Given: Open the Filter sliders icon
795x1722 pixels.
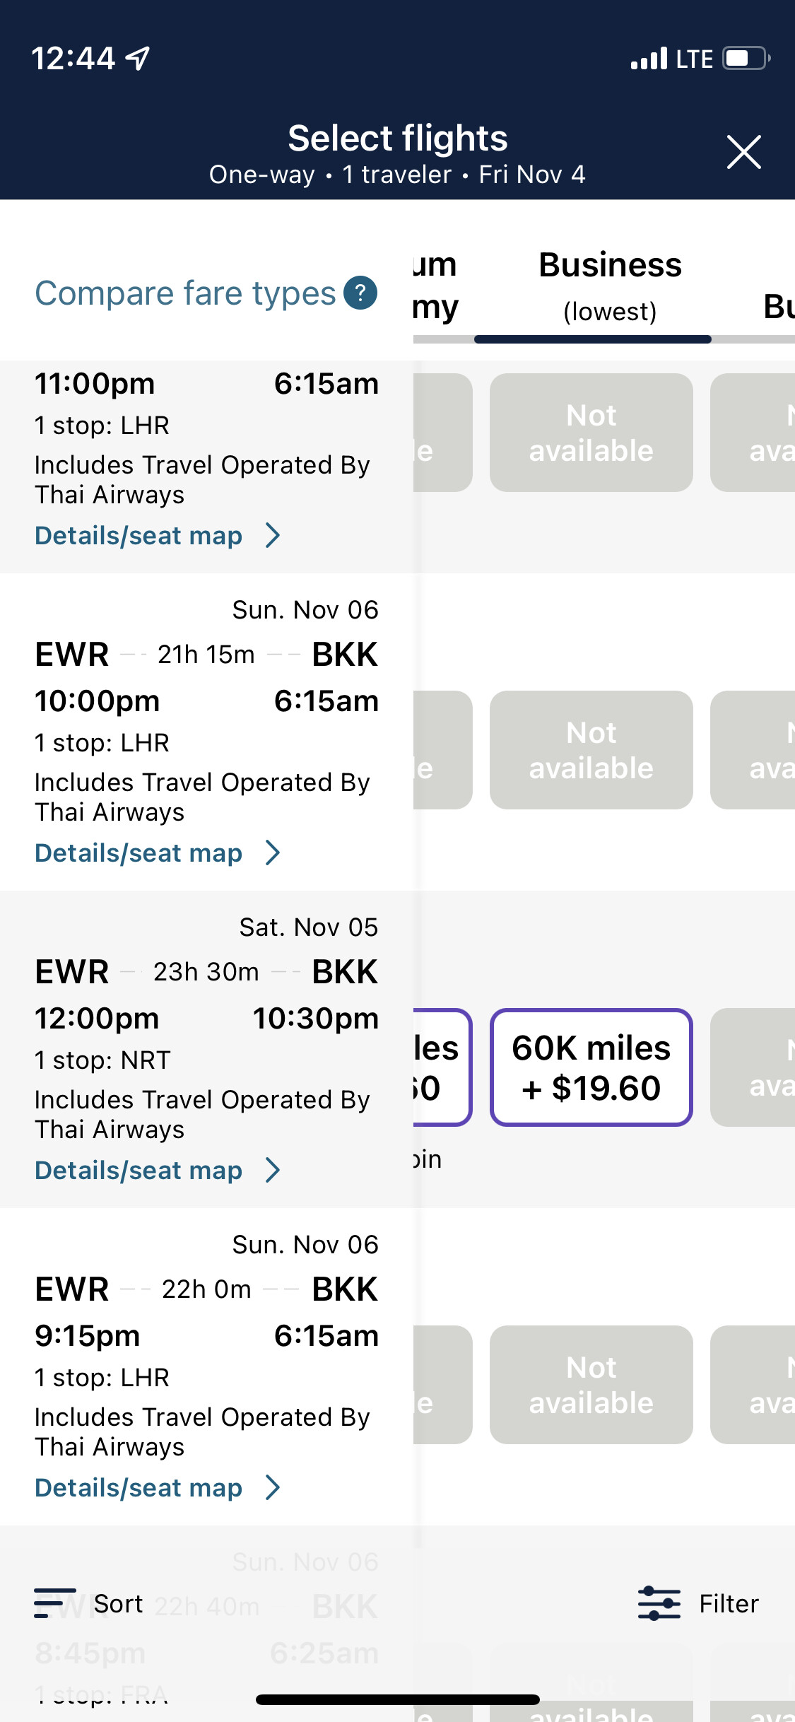Looking at the screenshot, I should 659,1603.
